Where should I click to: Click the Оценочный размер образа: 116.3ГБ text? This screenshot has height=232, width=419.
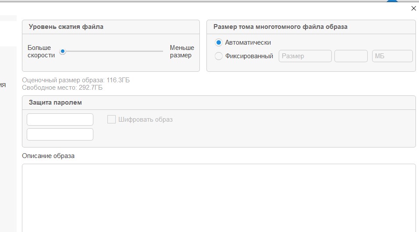pyautogui.click(x=76, y=80)
